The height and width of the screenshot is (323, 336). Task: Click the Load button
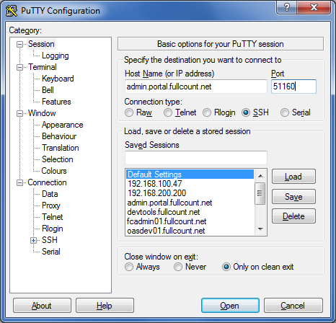[293, 177]
